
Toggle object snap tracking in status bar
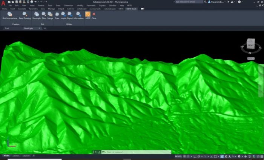click(x=212, y=157)
